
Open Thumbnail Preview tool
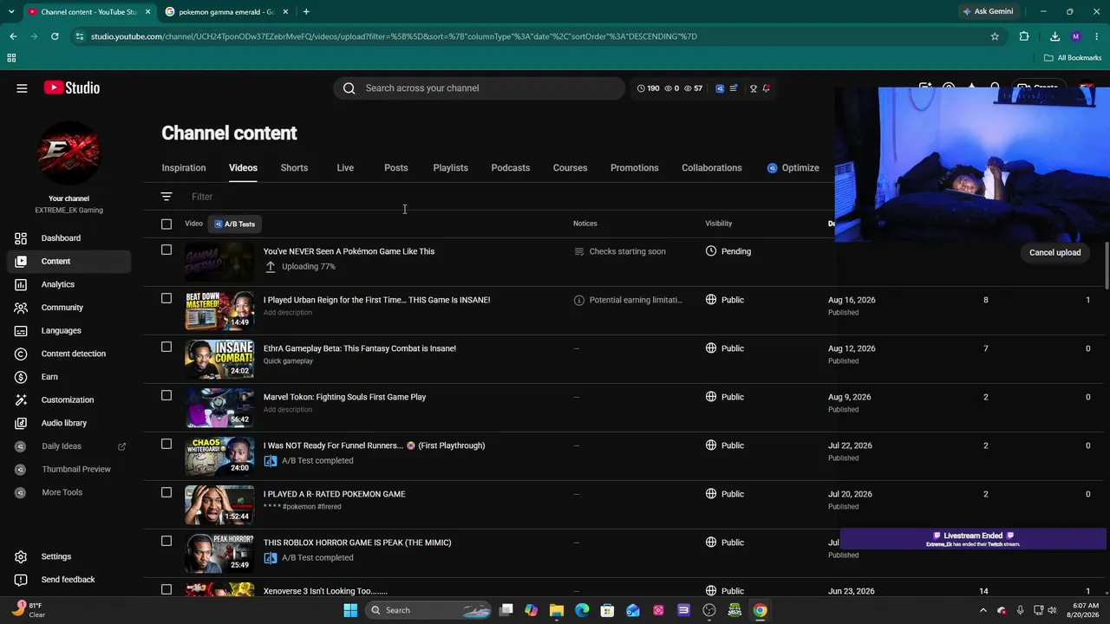point(76,470)
